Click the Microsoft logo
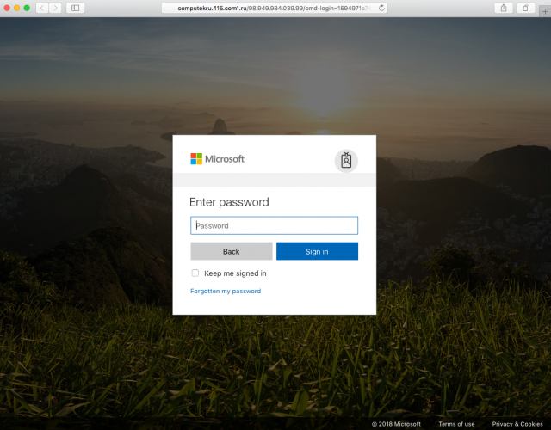Viewport: 551px width, 430px height. tap(217, 158)
